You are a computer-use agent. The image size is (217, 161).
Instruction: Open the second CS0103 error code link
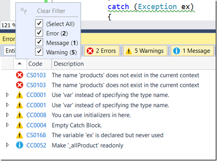click(36, 85)
